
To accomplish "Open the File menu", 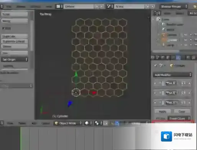I will 9,7.
